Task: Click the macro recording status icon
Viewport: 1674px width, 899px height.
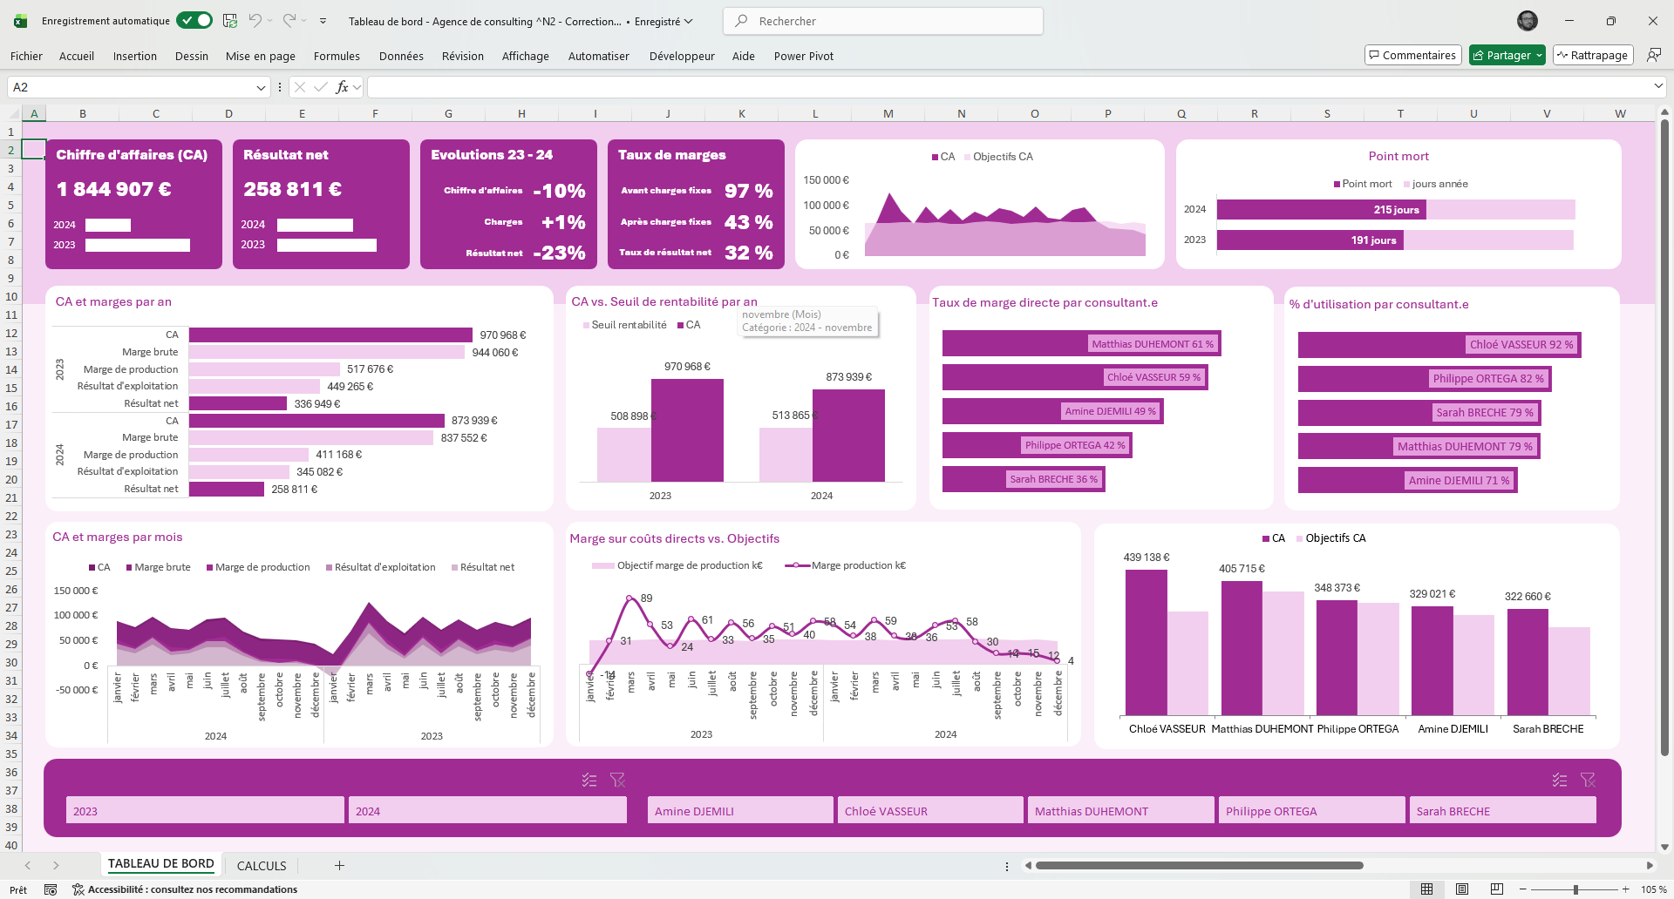Action: [x=51, y=889]
